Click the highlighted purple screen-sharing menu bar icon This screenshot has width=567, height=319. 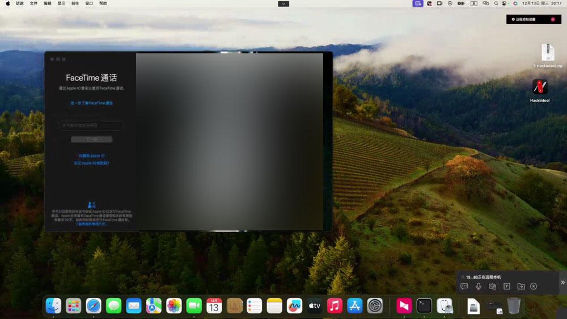(418, 3)
